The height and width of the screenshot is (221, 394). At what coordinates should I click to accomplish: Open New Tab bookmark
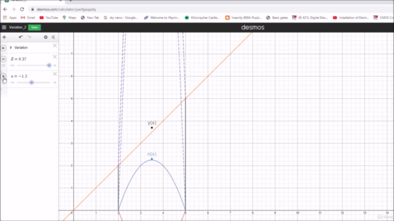tap(90, 18)
